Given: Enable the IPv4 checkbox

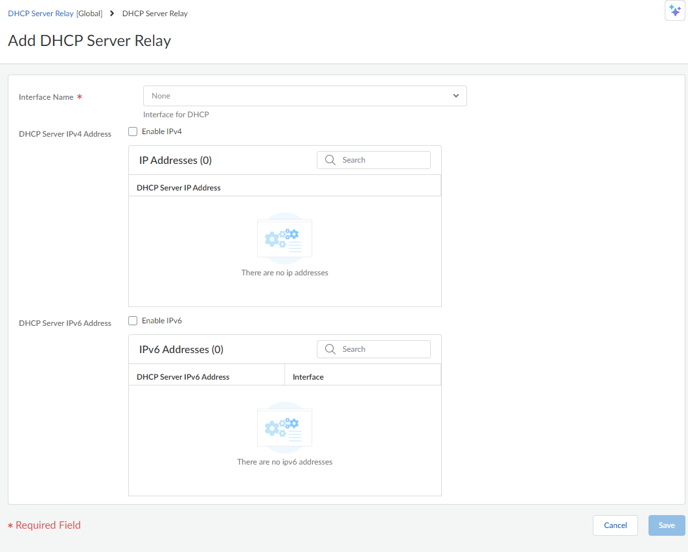Looking at the screenshot, I should coord(133,132).
